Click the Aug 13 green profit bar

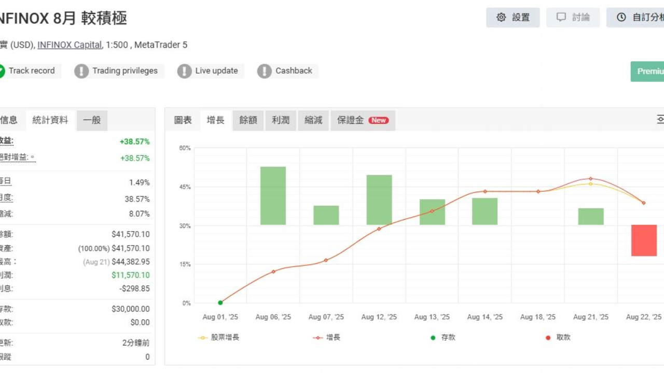(x=432, y=212)
